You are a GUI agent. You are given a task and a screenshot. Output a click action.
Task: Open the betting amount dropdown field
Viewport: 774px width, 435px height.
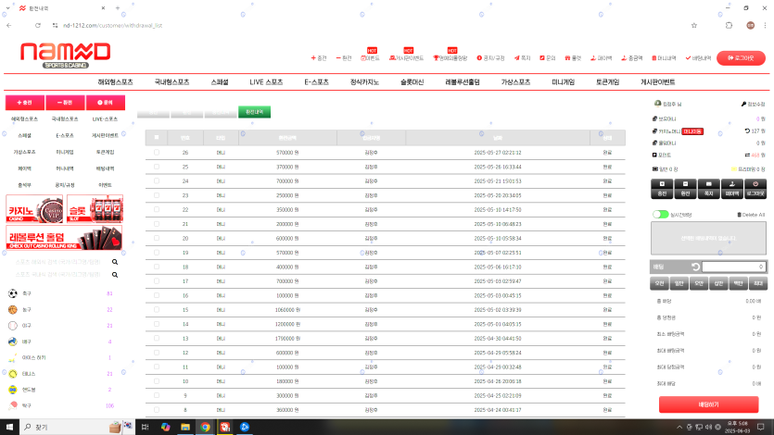click(x=731, y=267)
